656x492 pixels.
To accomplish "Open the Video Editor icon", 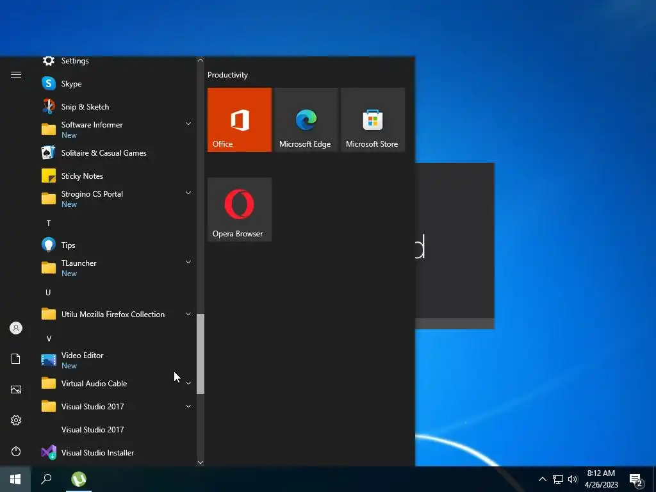I will click(x=49, y=360).
